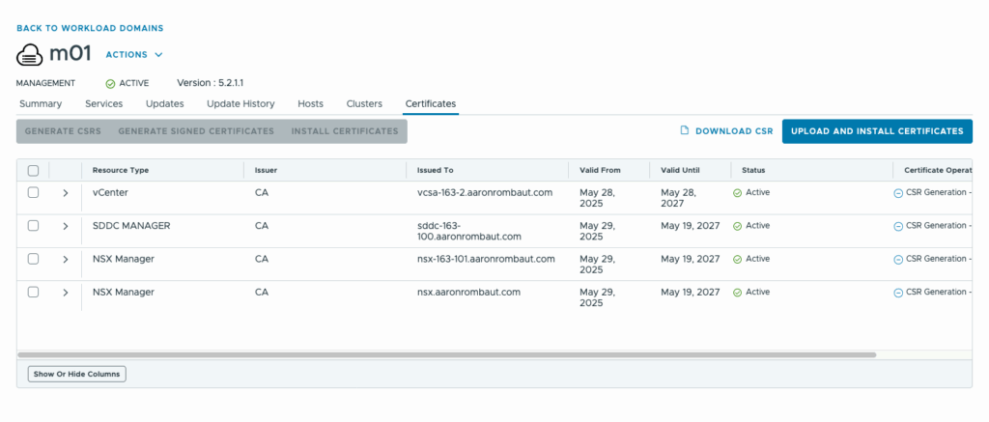
Task: Expand the vCenter certificate row details
Action: tap(65, 193)
